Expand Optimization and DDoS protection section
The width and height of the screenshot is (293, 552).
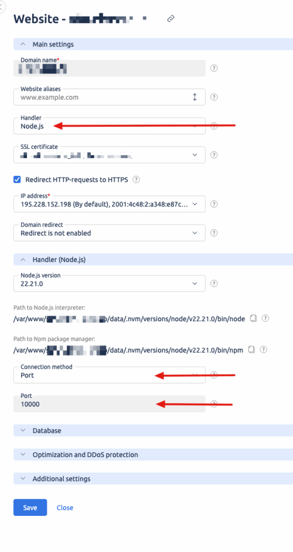[153, 454]
